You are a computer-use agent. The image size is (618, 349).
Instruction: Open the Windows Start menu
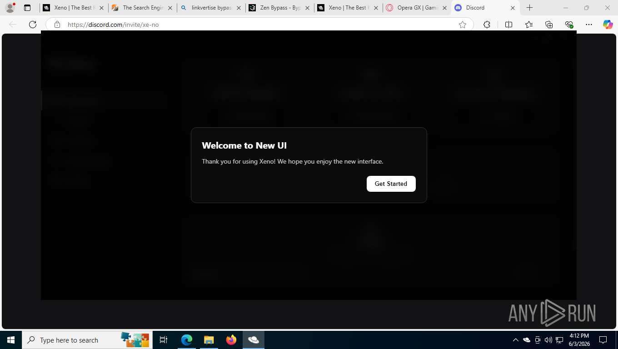pos(11,340)
